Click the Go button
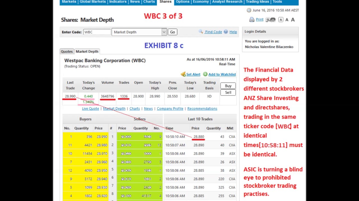359x201 pixels. tap(172, 32)
